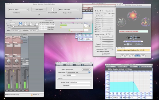Screen dimensions: 159x100
Task: Select the Audio 2 channel strip header
Action: pyautogui.click(x=17, y=37)
